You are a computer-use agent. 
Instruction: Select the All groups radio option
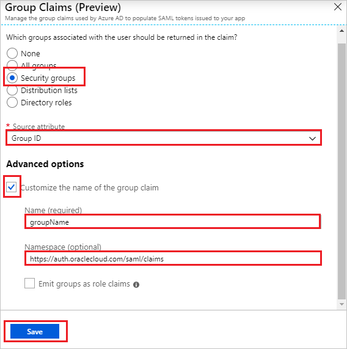[x=12, y=64]
